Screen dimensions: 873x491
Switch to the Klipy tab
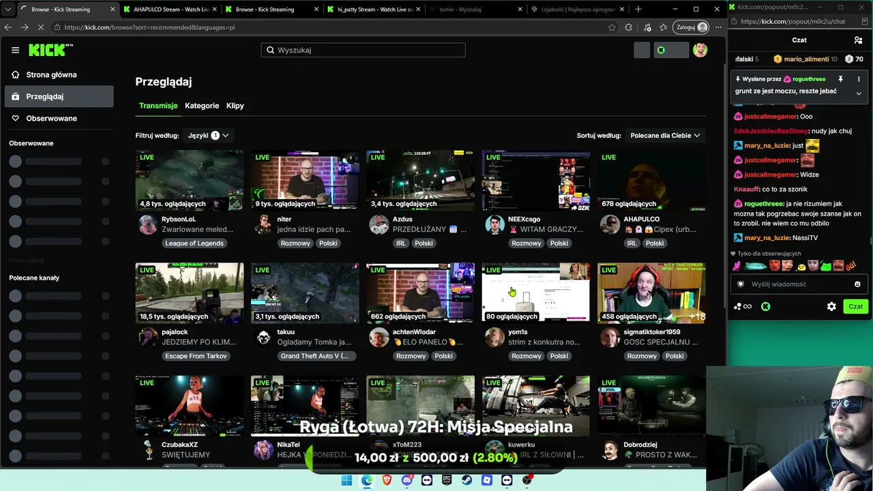235,106
